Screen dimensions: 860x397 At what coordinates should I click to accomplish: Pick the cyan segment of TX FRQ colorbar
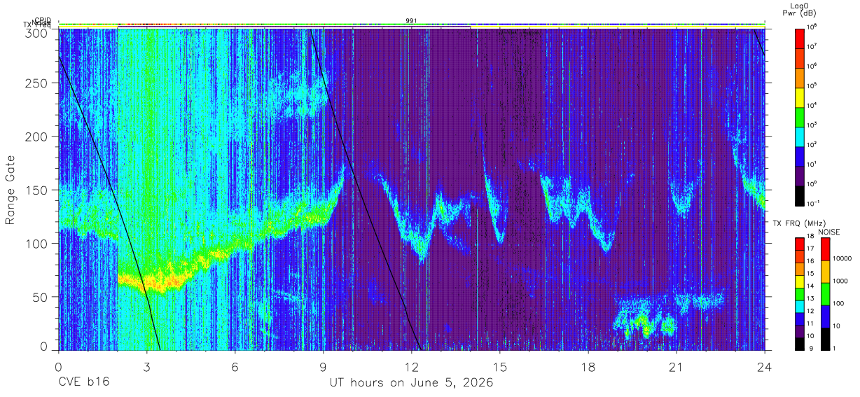pyautogui.click(x=799, y=305)
